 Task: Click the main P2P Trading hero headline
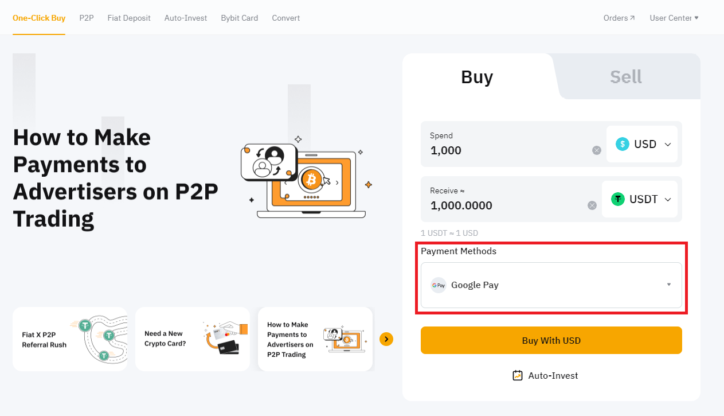click(x=116, y=178)
